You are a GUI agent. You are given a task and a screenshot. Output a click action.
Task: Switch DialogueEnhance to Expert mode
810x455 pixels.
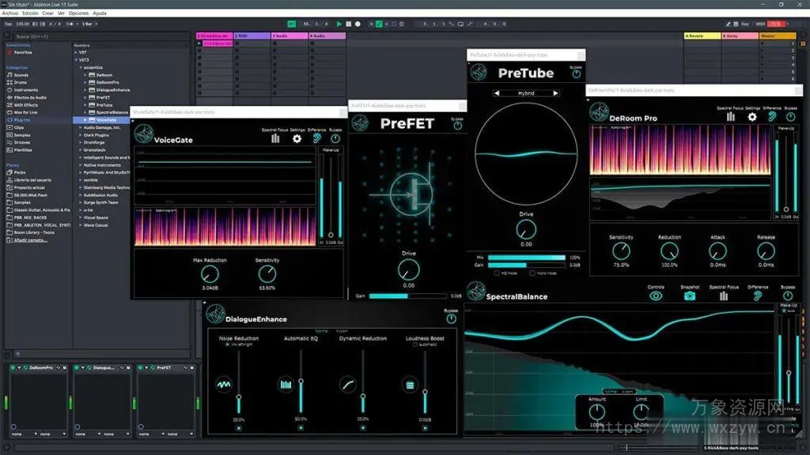point(342,331)
